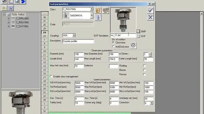204x114 pixels.
Task: Click the Corner ang. [deg] field
Action: (x=114, y=103)
